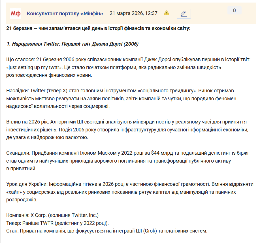Click the paragraph starting with 'Скандали:'
Image resolution: width=260 pixels, height=243 pixels.
pos(127,161)
